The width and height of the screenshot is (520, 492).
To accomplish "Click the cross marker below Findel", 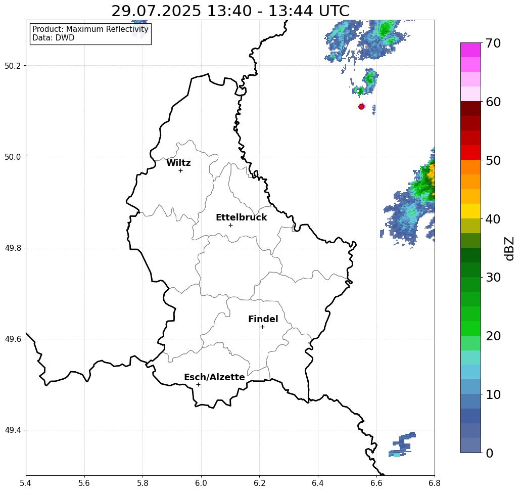I will tap(262, 327).
